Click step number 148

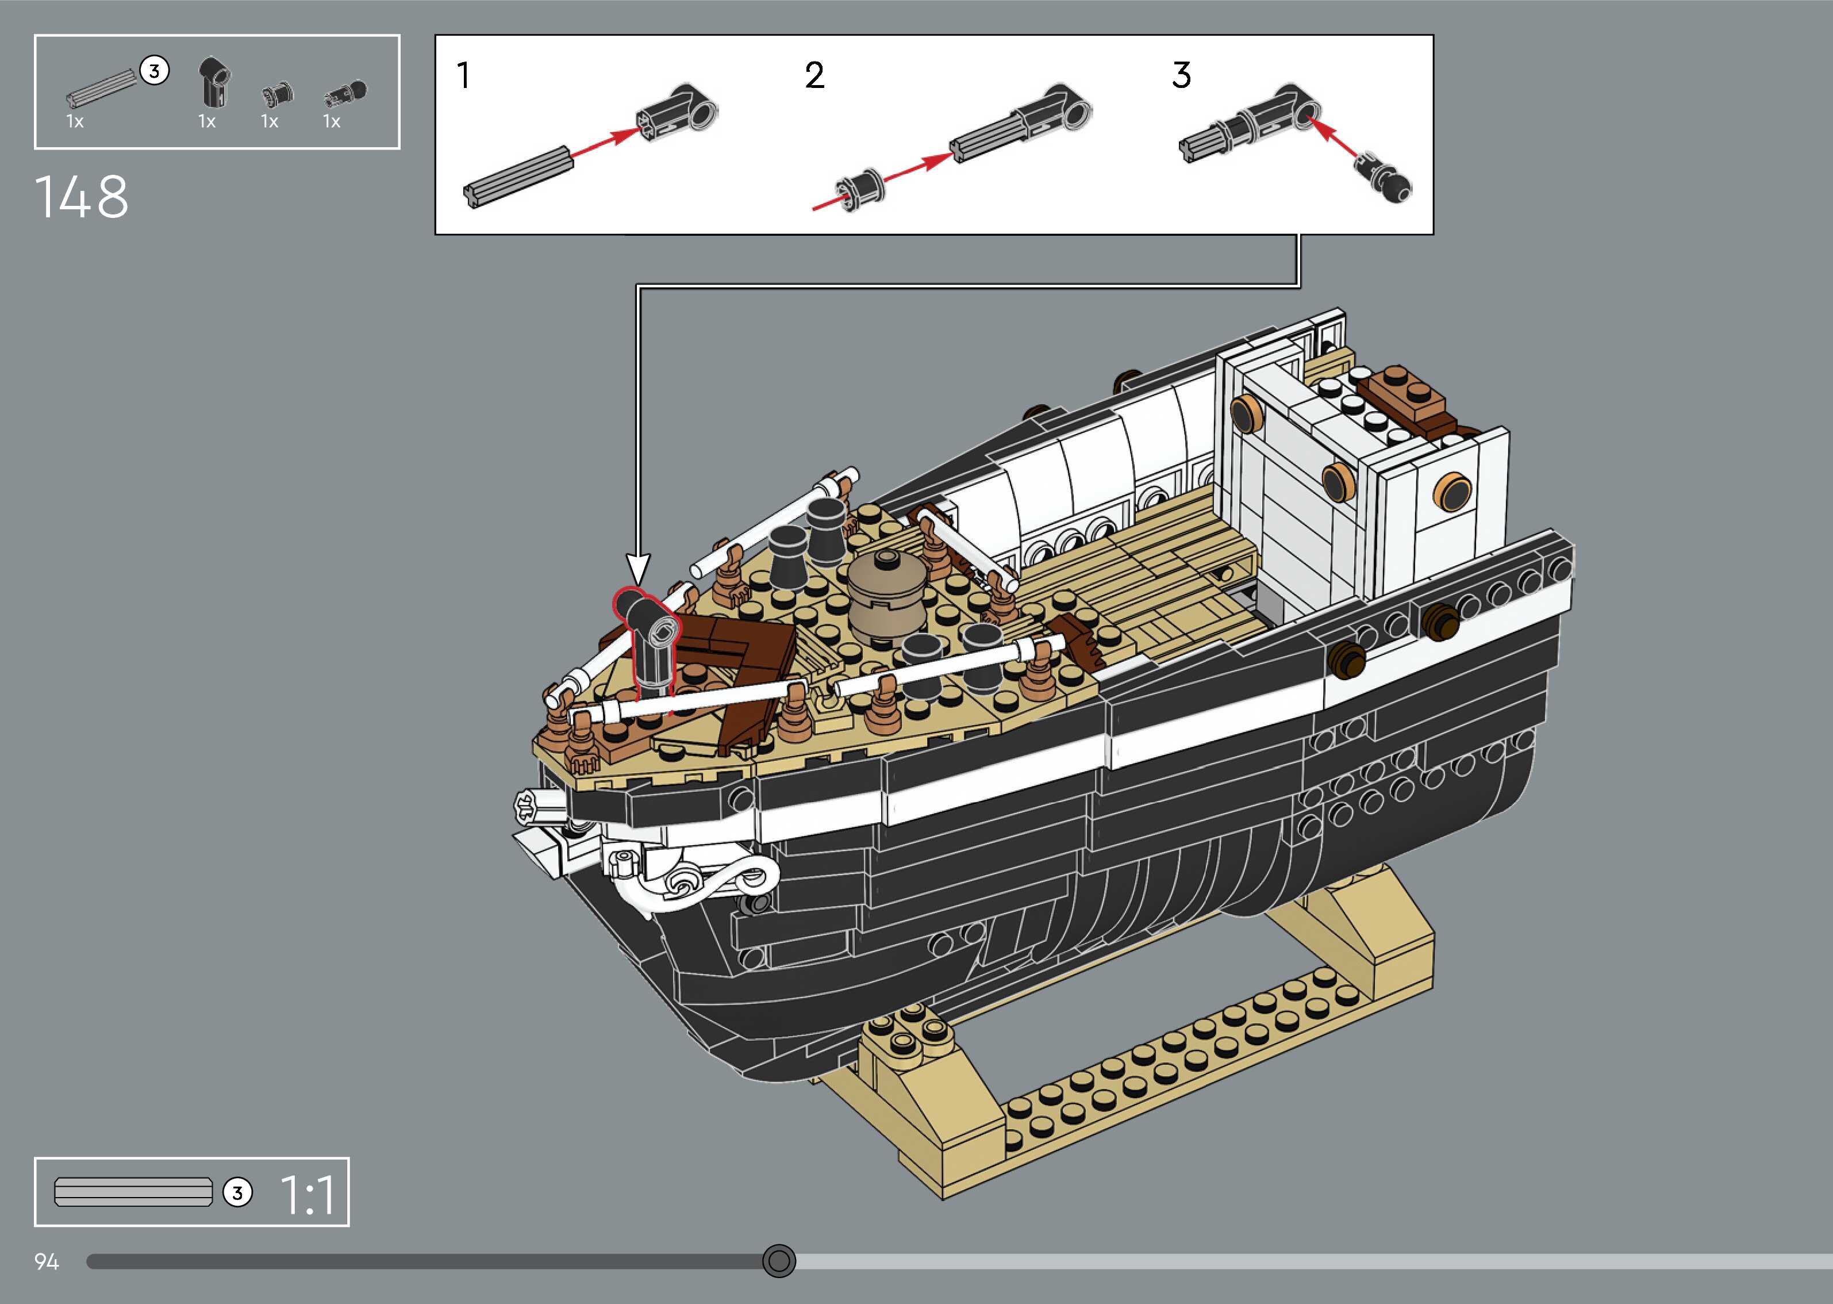pyautogui.click(x=81, y=197)
